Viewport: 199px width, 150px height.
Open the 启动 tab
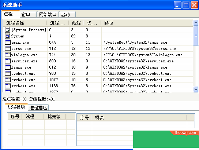[x=67, y=14]
